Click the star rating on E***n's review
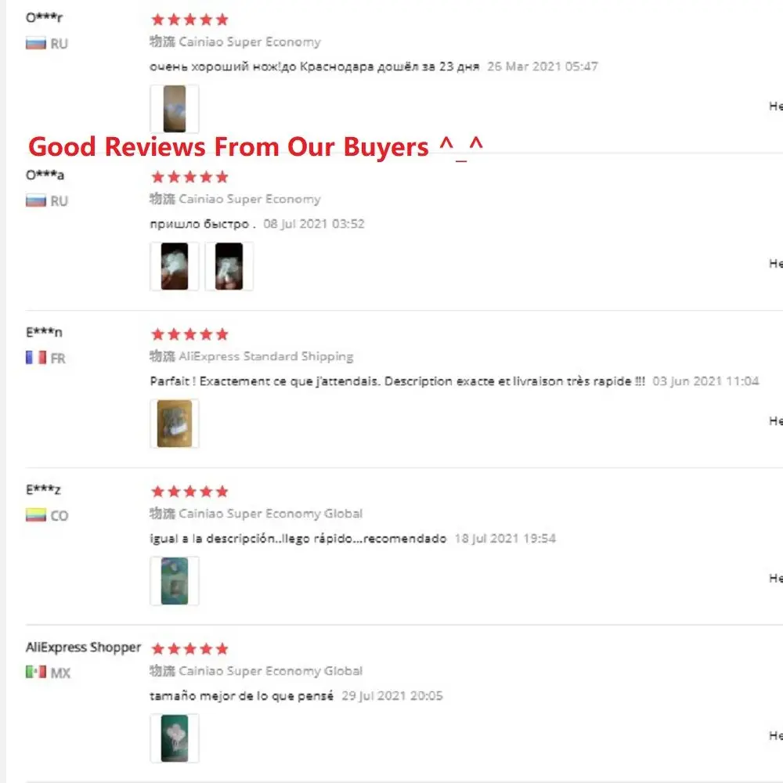Screen dimensions: 783x783 [x=189, y=334]
